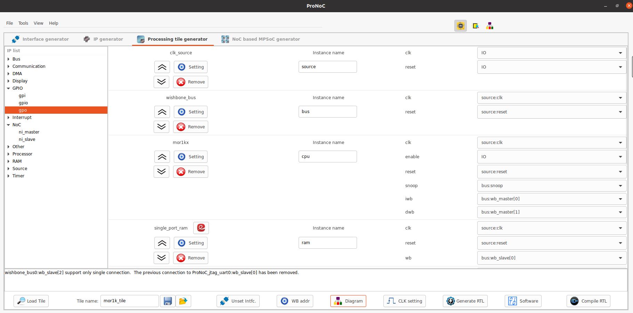Switch to IP generator tab
This screenshot has width=633, height=313.
coord(103,39)
